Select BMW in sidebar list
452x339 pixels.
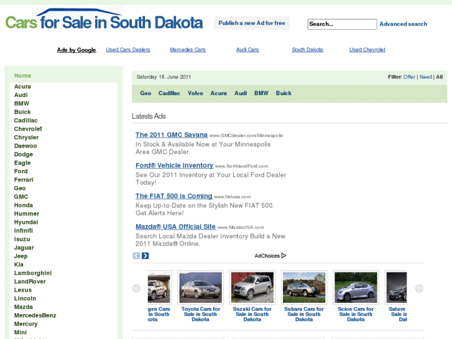(x=22, y=103)
